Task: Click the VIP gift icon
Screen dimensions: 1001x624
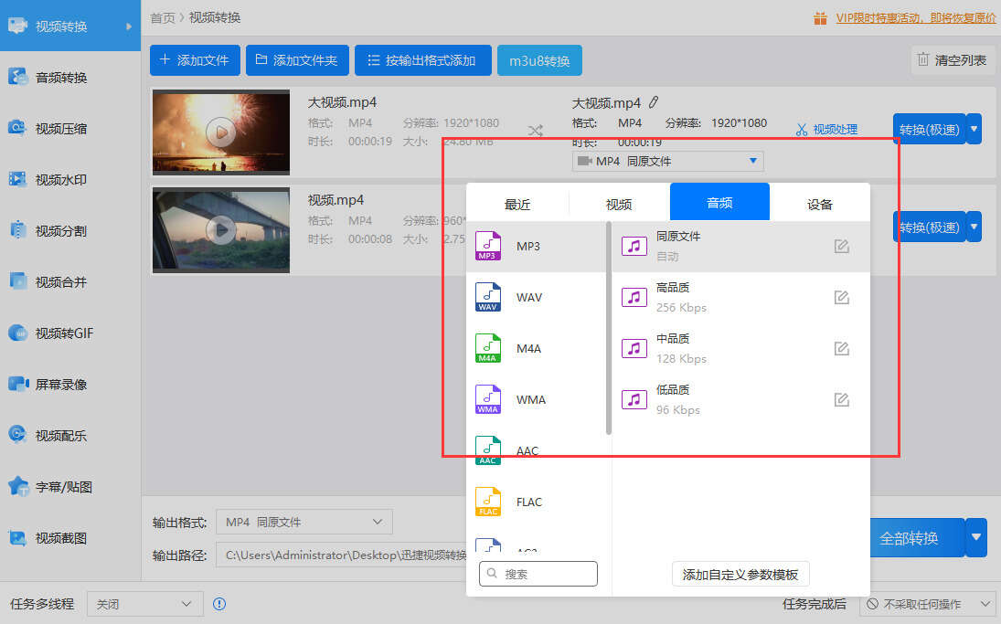Action: click(x=820, y=18)
